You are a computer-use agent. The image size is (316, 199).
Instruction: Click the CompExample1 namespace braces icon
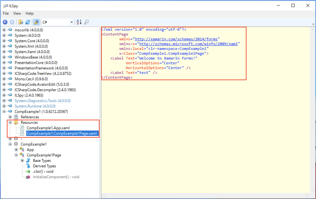click(16, 144)
